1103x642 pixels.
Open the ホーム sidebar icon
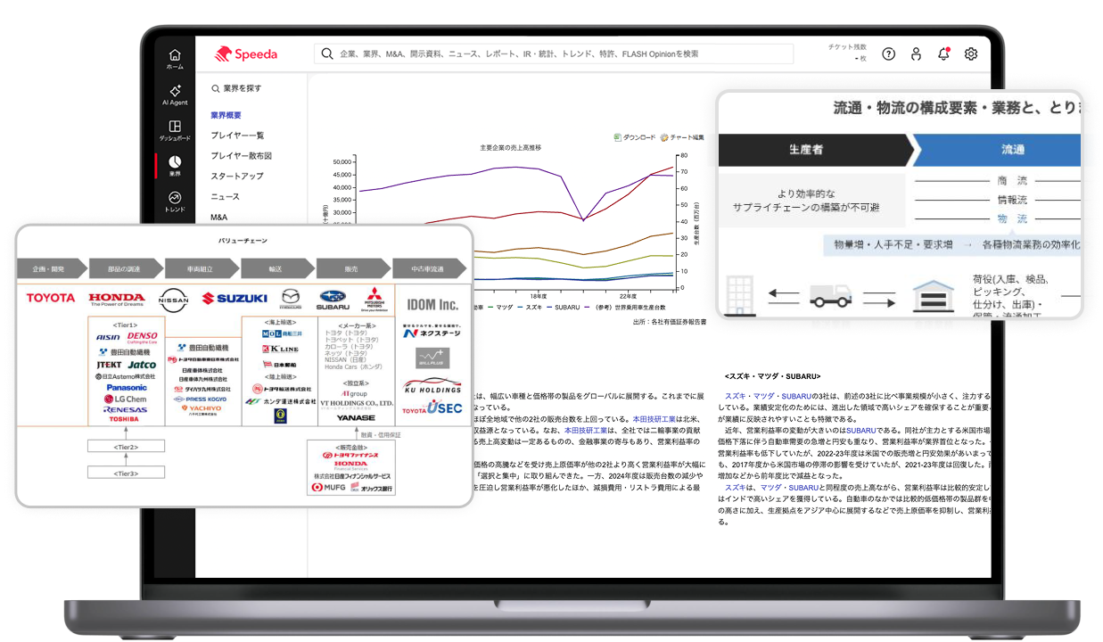[x=175, y=58]
